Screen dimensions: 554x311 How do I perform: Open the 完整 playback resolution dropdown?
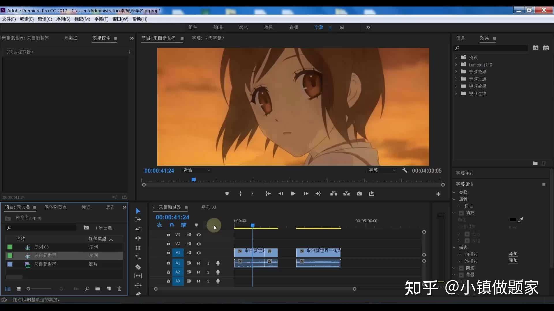click(x=382, y=170)
